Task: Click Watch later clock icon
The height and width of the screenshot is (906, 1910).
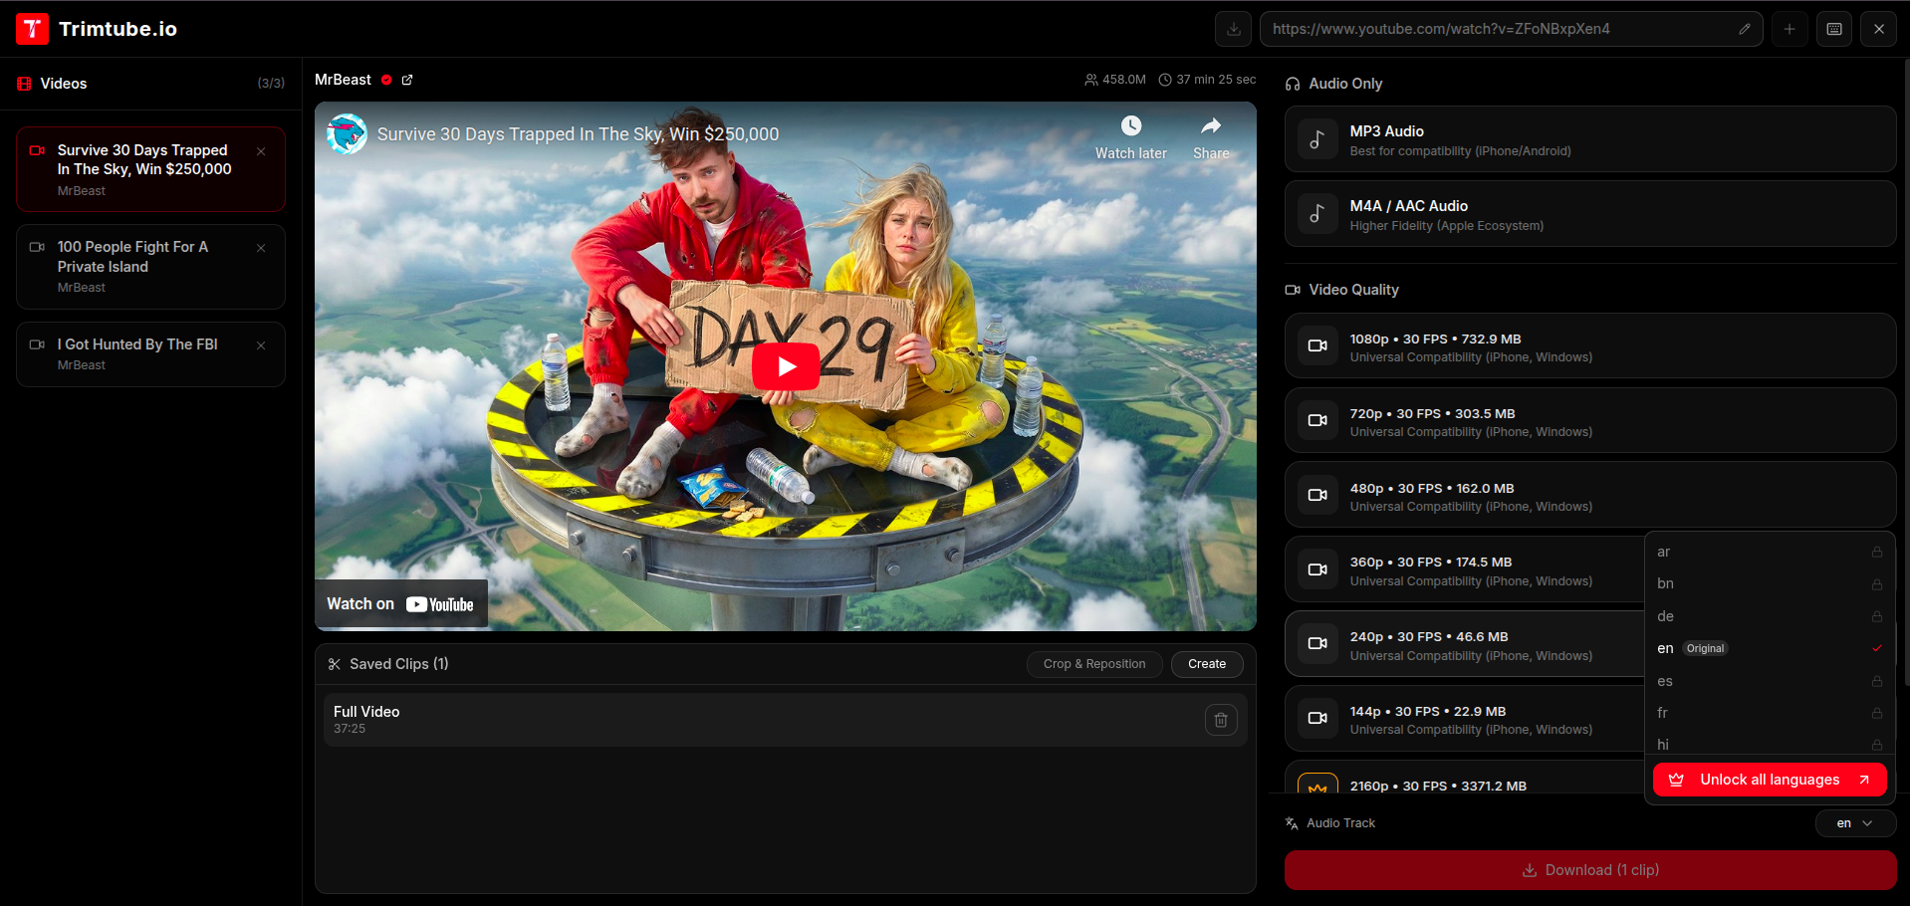Action: click(1131, 125)
